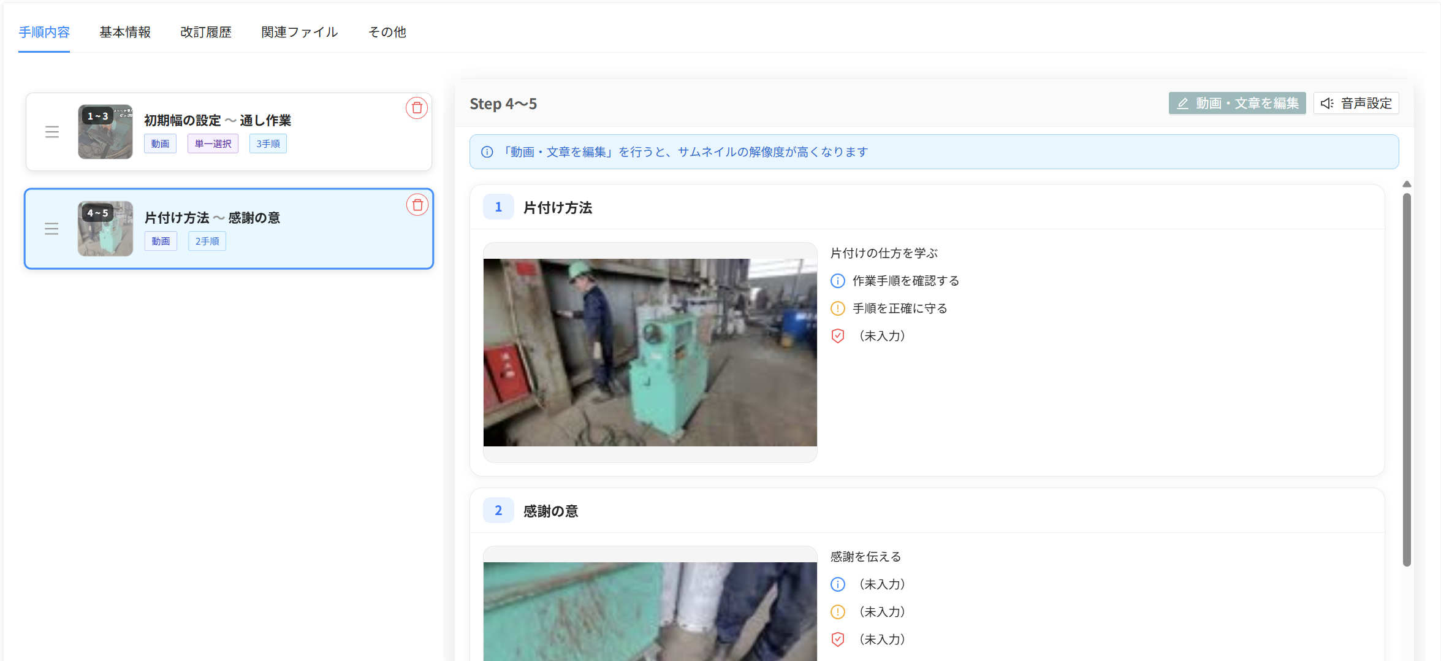Click the scroll-up arrow of step panel
The width and height of the screenshot is (1441, 661).
[1407, 184]
